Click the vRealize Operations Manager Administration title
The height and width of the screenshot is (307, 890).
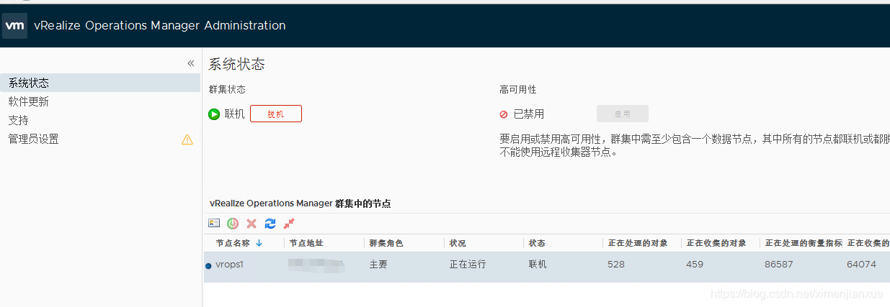point(160,25)
